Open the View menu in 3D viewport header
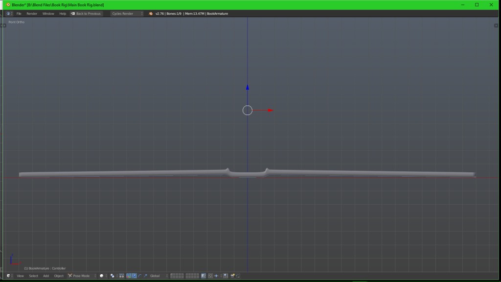501x282 pixels. click(20, 276)
